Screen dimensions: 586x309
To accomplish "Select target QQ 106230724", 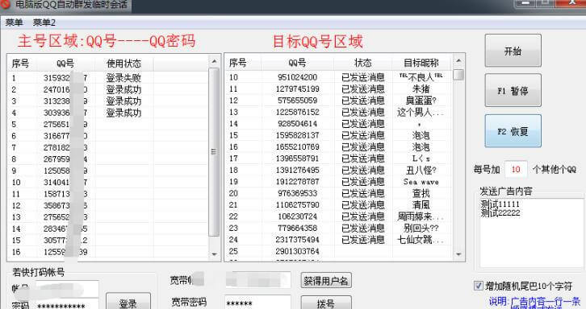I will click(298, 216).
